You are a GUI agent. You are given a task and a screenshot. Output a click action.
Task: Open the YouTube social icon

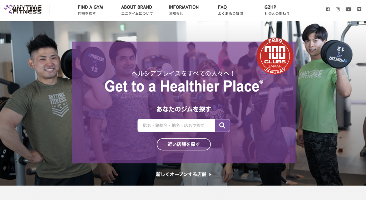pos(348,9)
